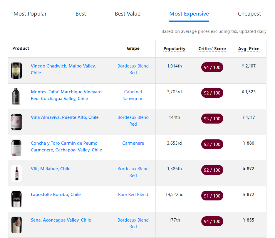Open the Vina Almaviva bottle image
This screenshot has width=275, height=238.
[x=16, y=122]
